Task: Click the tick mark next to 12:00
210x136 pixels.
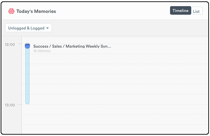Action: tap(20, 44)
